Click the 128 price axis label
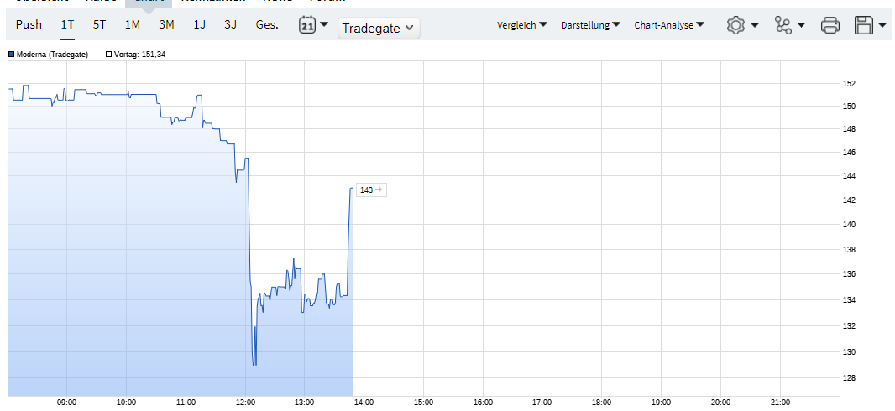895x411 pixels. [850, 378]
